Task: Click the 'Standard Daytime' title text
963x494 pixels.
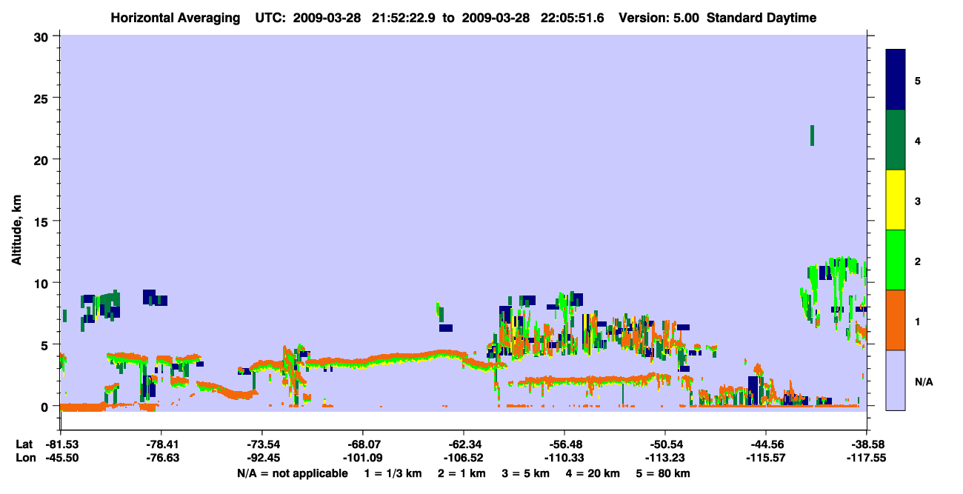Action: [x=762, y=19]
